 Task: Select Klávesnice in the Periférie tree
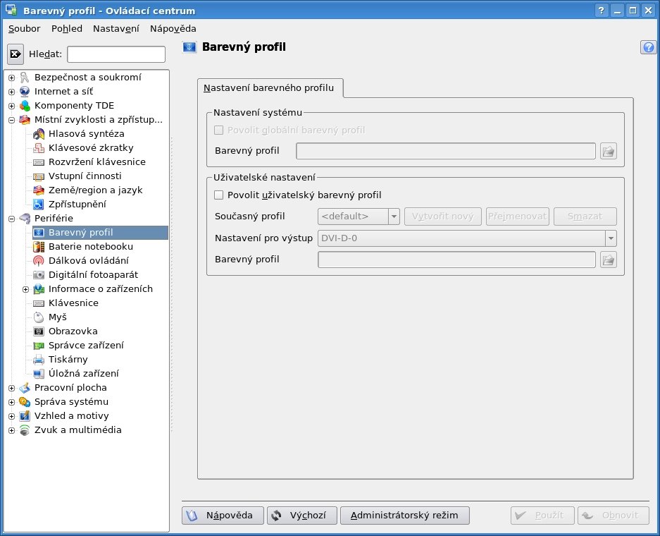pos(73,303)
